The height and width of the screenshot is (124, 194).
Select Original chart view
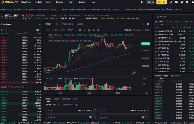pos(127,30)
